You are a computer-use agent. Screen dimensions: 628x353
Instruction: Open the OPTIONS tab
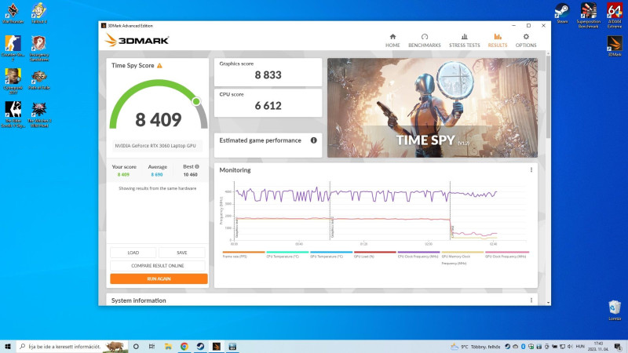tap(525, 41)
